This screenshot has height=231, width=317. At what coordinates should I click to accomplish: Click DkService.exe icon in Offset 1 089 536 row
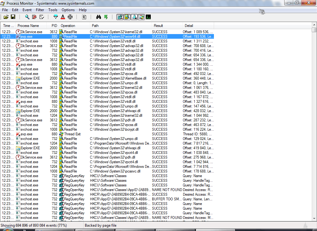click(x=18, y=32)
